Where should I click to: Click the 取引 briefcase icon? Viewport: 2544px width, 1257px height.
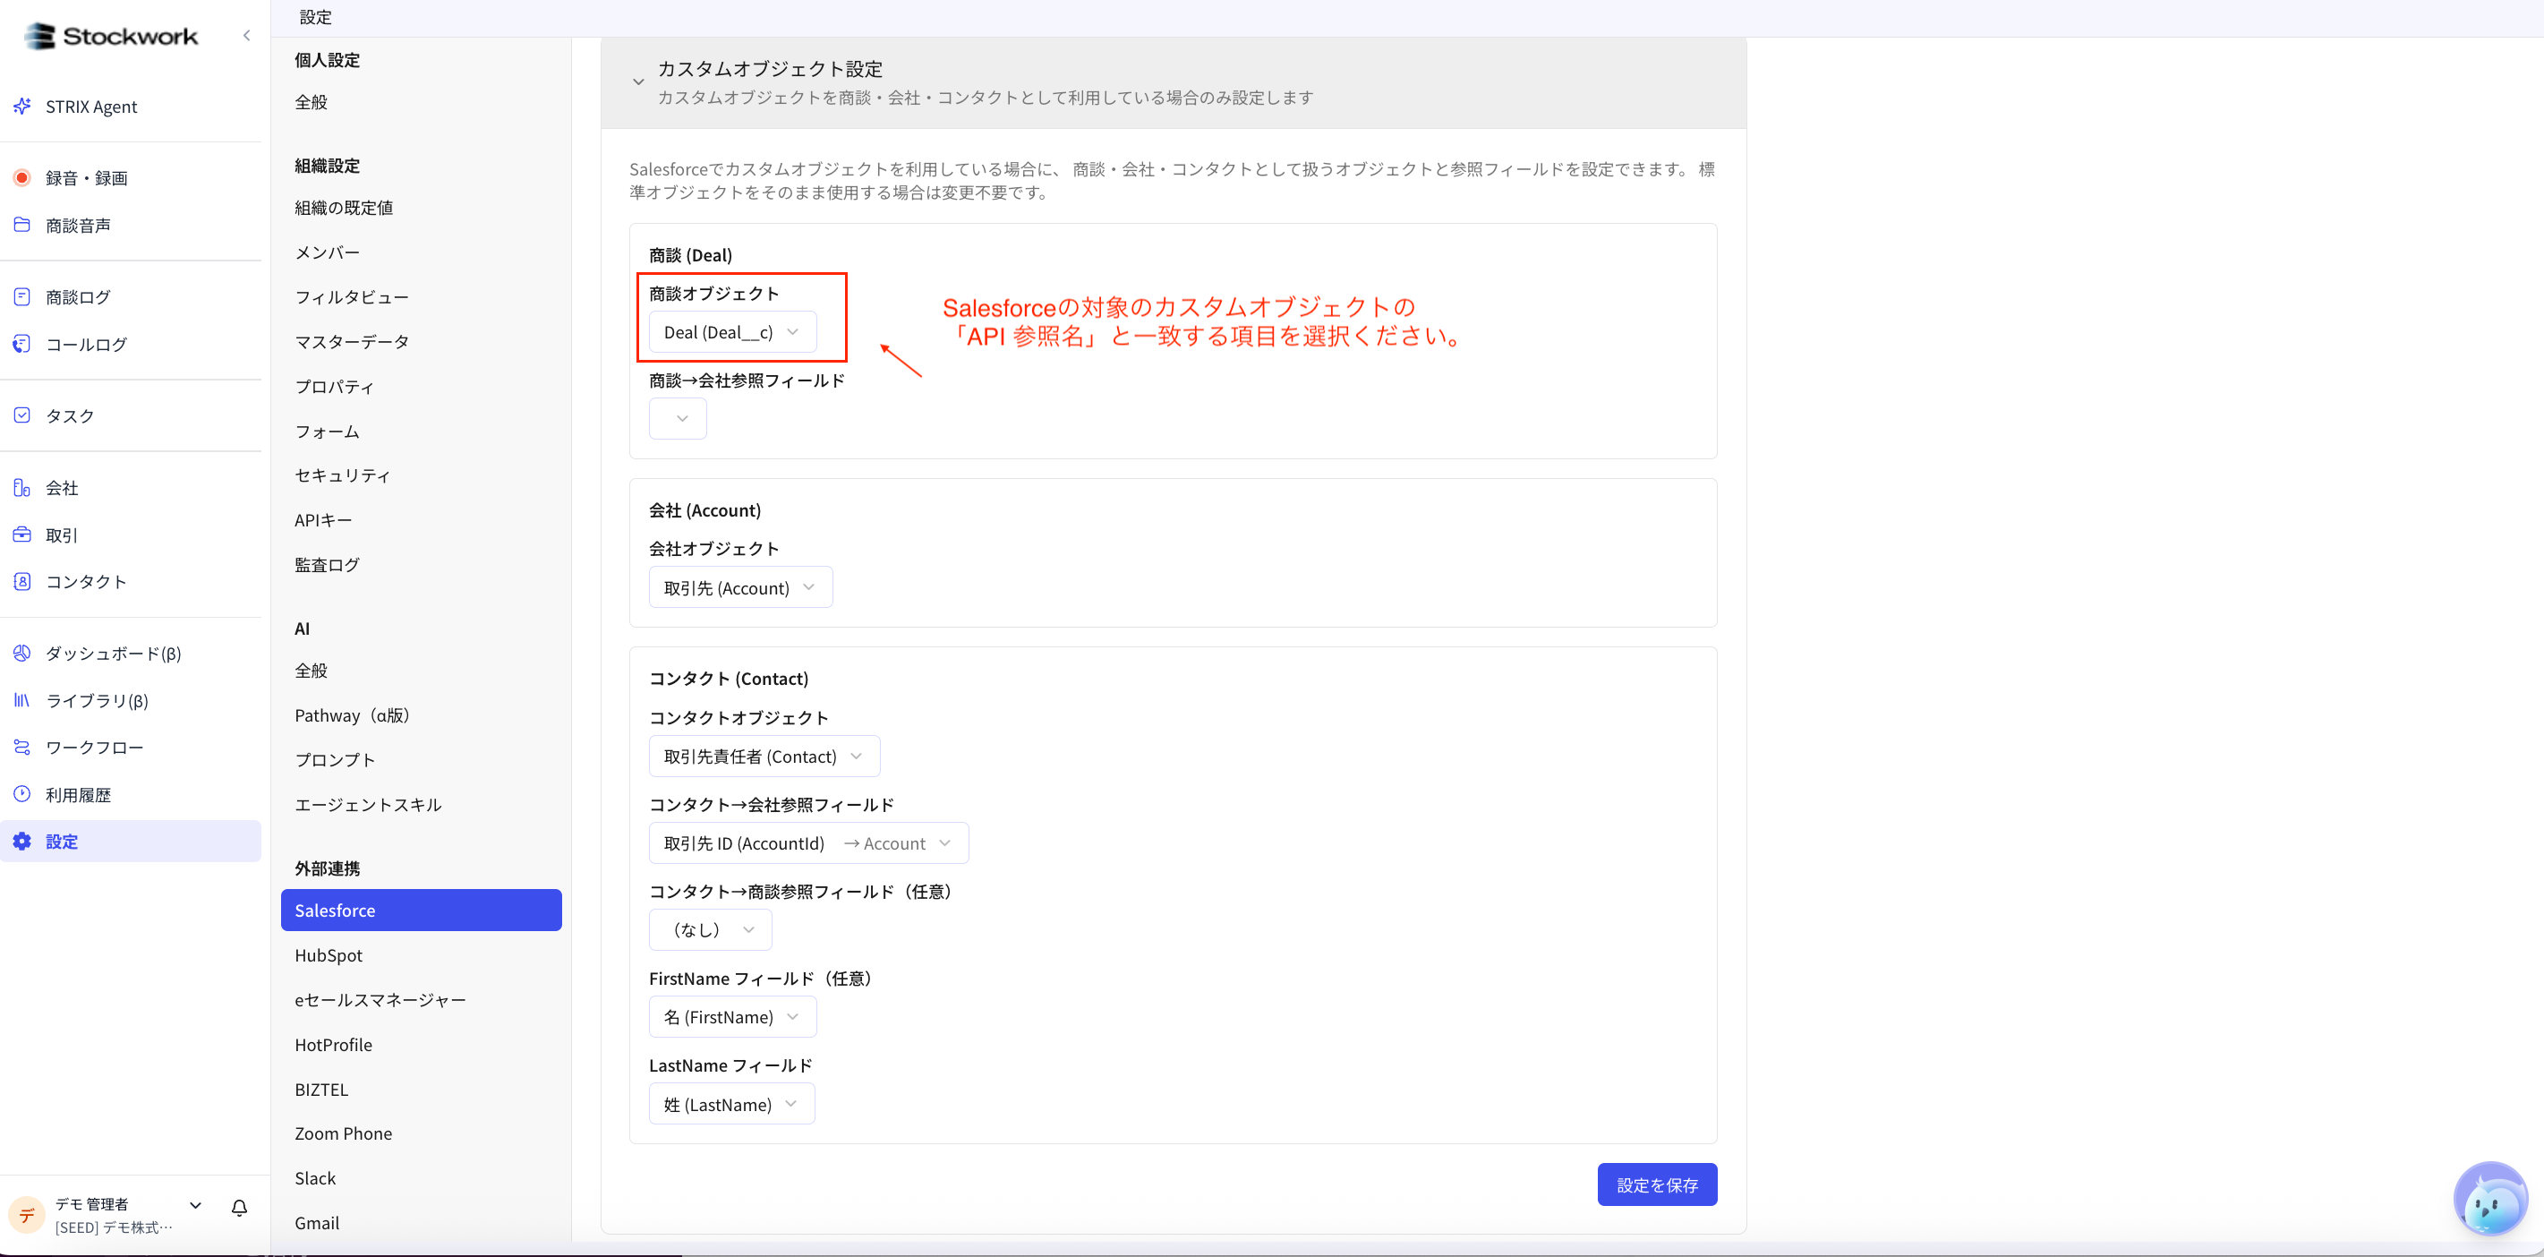[x=21, y=534]
